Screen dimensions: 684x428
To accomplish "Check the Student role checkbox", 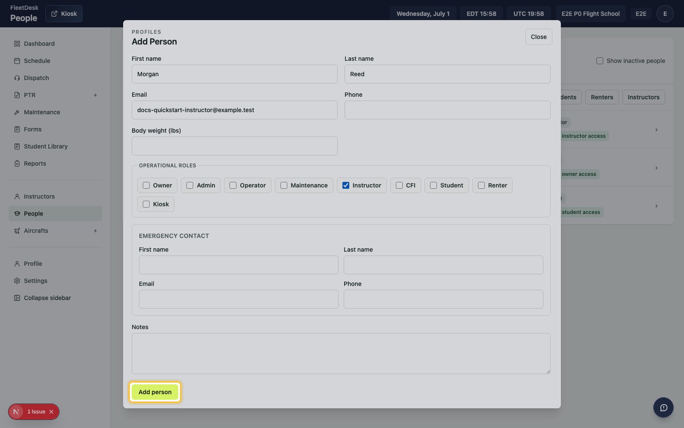I will pos(433,185).
